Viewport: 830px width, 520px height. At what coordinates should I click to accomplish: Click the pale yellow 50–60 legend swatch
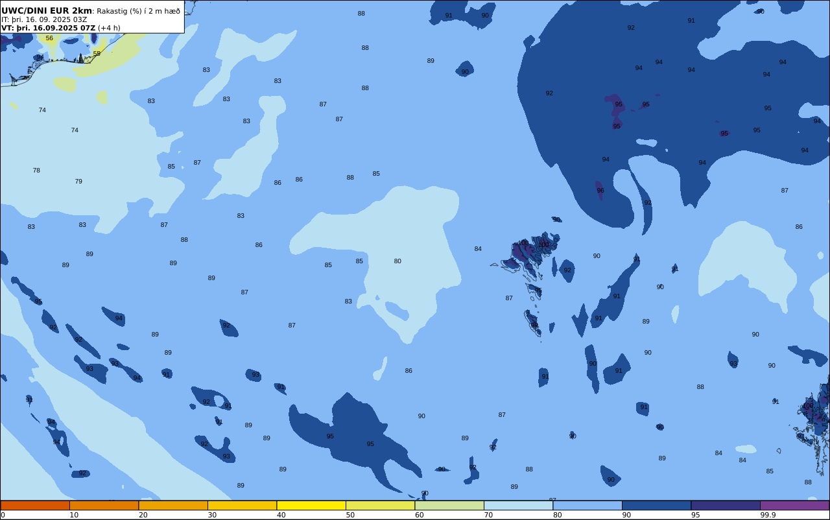[x=380, y=505]
